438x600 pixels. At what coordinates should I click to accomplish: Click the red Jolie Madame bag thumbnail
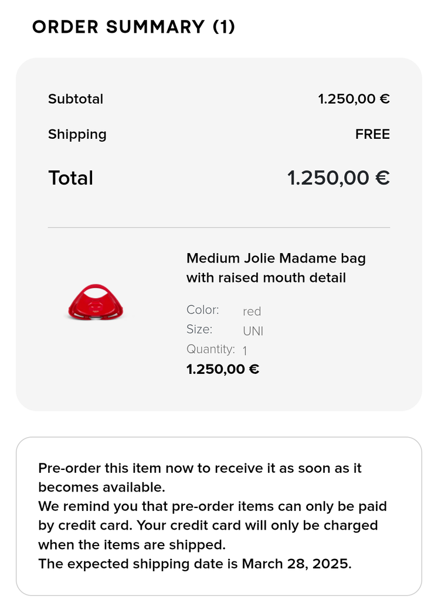96,303
